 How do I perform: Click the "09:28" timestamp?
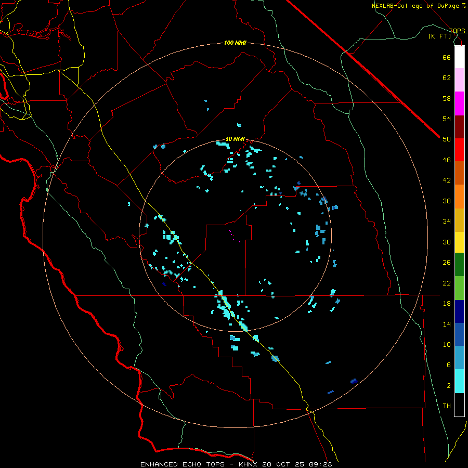[x=321, y=464]
